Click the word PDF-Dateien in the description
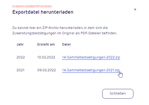Image resolution: width=149 pixels, height=105 pixels. 91,33
